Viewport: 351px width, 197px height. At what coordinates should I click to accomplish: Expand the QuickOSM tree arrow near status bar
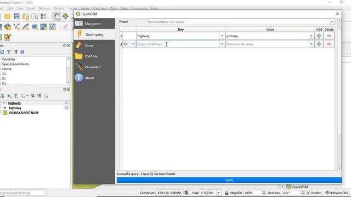(x=283, y=187)
